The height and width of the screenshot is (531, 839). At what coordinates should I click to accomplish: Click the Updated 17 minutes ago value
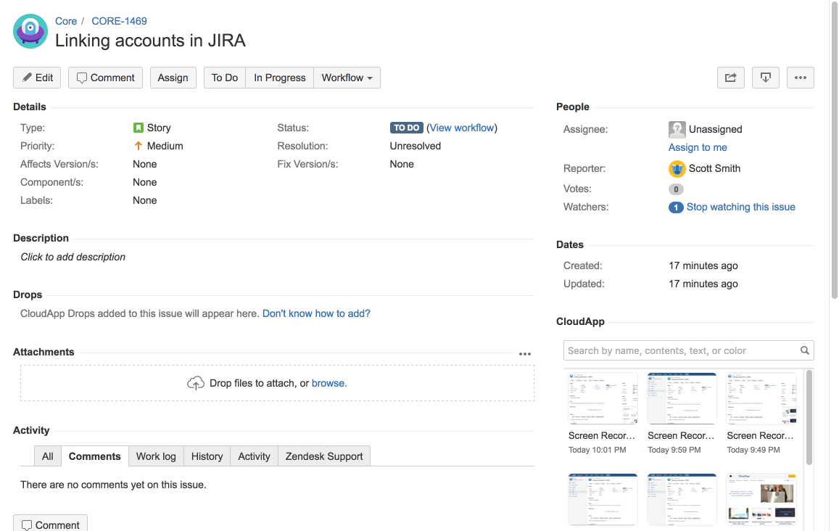point(703,284)
